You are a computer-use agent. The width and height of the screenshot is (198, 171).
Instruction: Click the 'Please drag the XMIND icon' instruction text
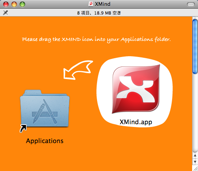click(x=96, y=39)
